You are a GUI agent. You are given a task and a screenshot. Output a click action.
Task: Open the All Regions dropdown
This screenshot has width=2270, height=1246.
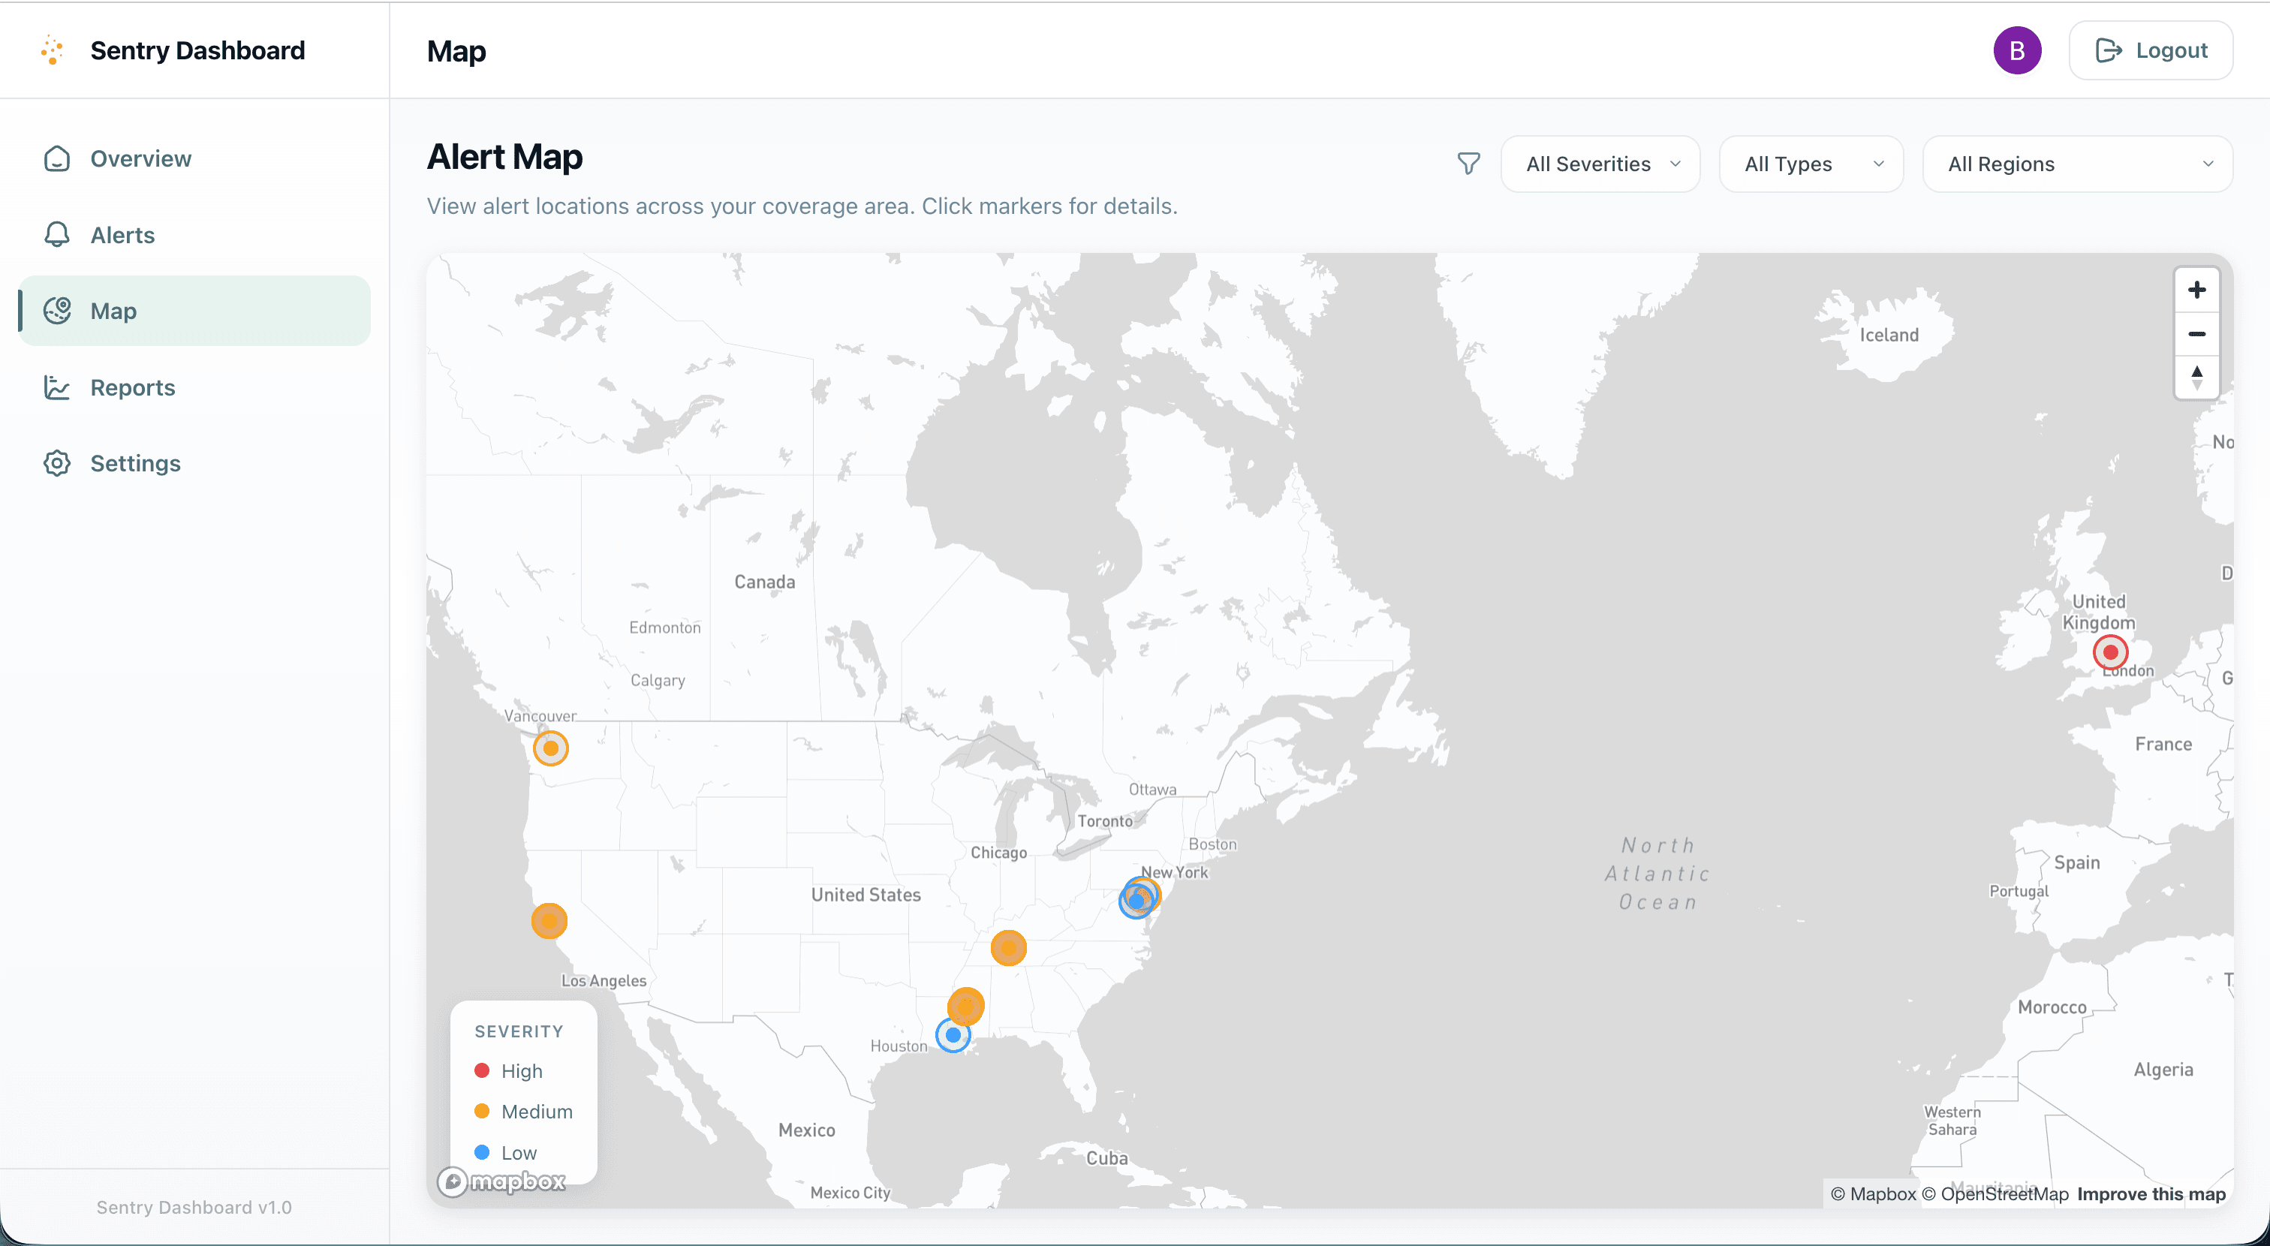pos(2077,164)
